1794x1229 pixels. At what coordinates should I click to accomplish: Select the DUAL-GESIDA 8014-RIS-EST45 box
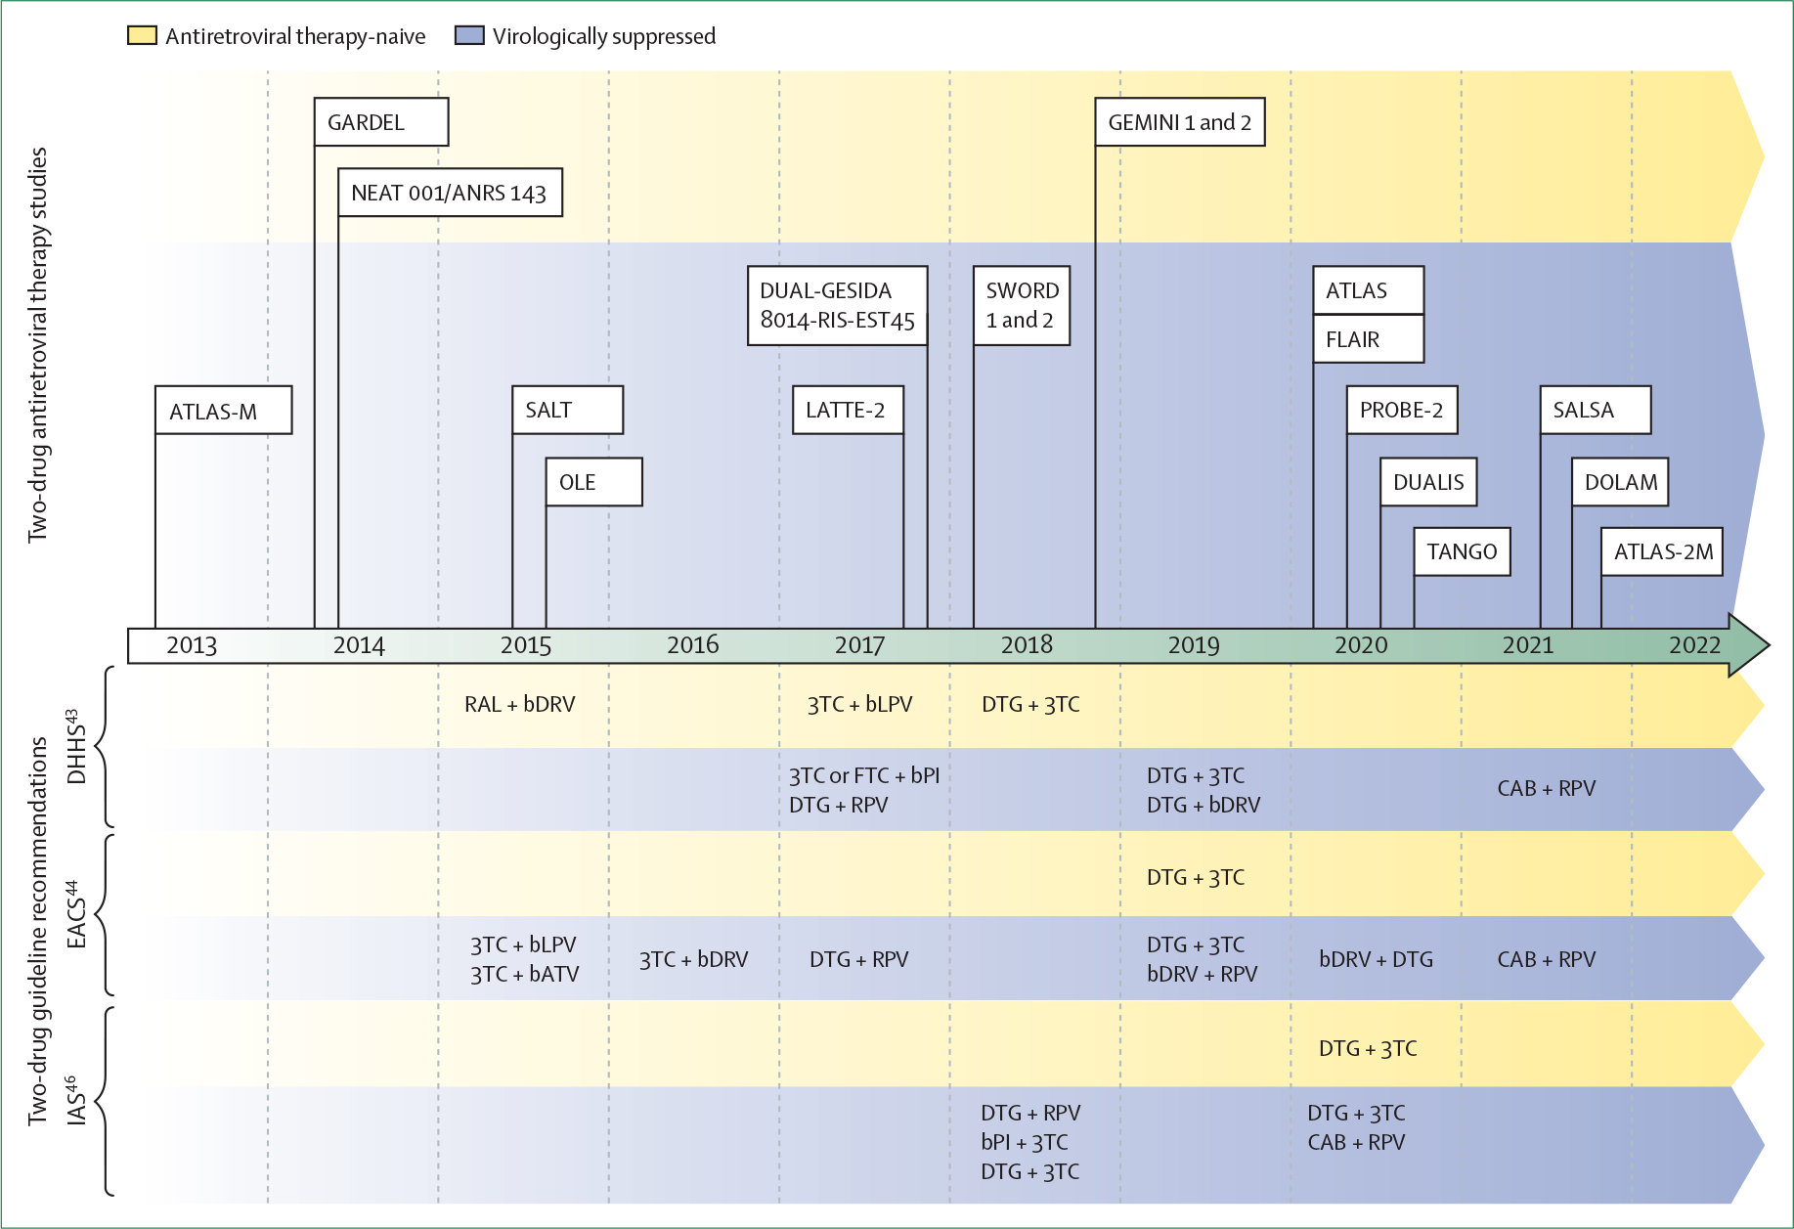[x=838, y=305]
